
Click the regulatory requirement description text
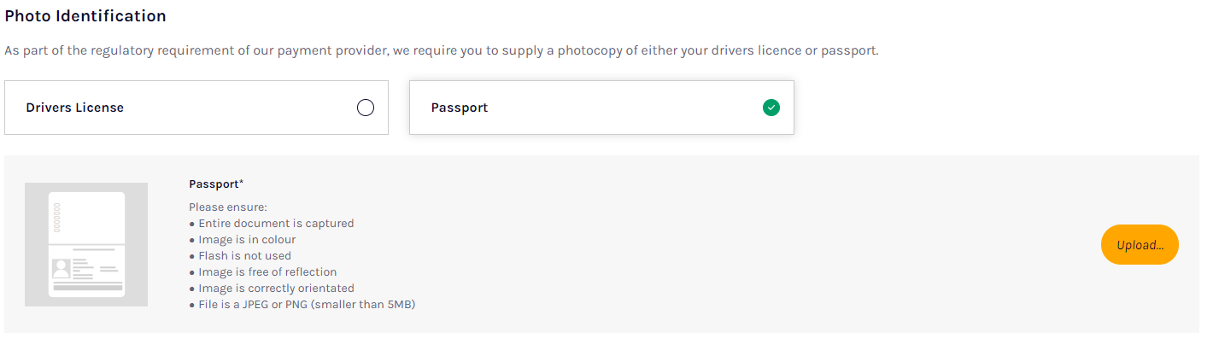point(442,50)
